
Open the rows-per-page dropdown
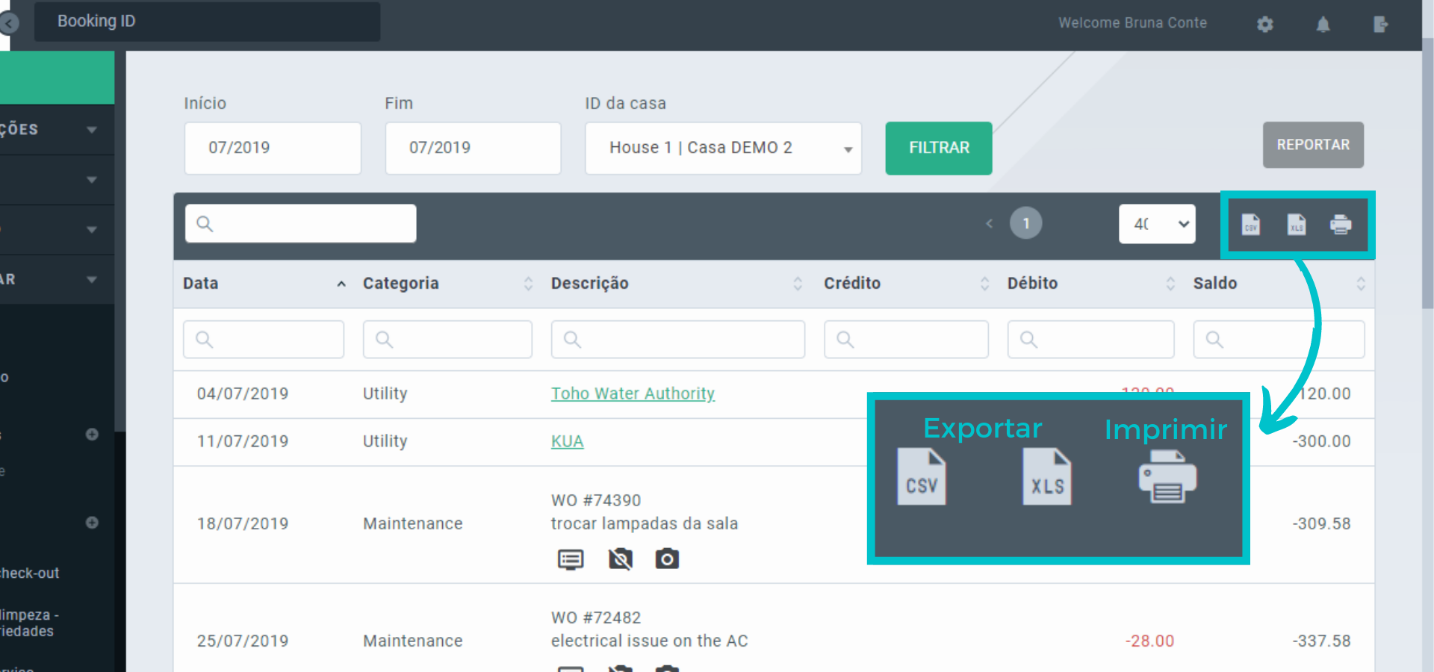coord(1157,224)
